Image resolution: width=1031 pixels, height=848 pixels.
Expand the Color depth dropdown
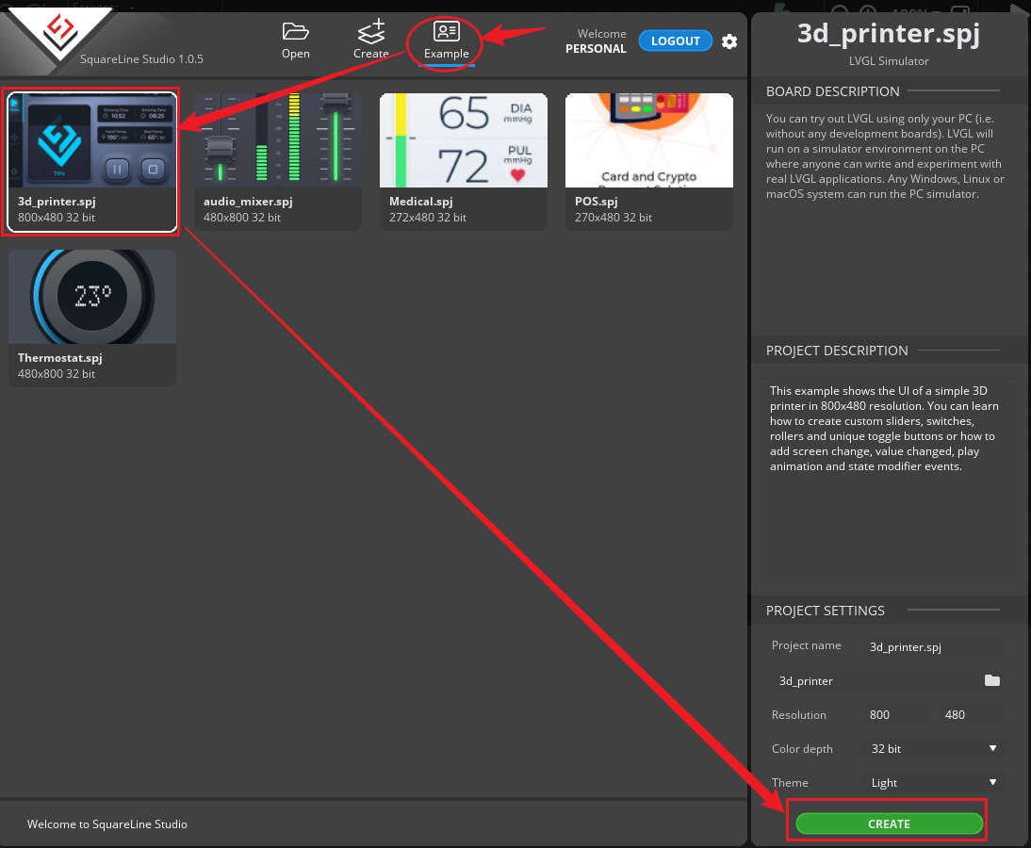pos(932,748)
